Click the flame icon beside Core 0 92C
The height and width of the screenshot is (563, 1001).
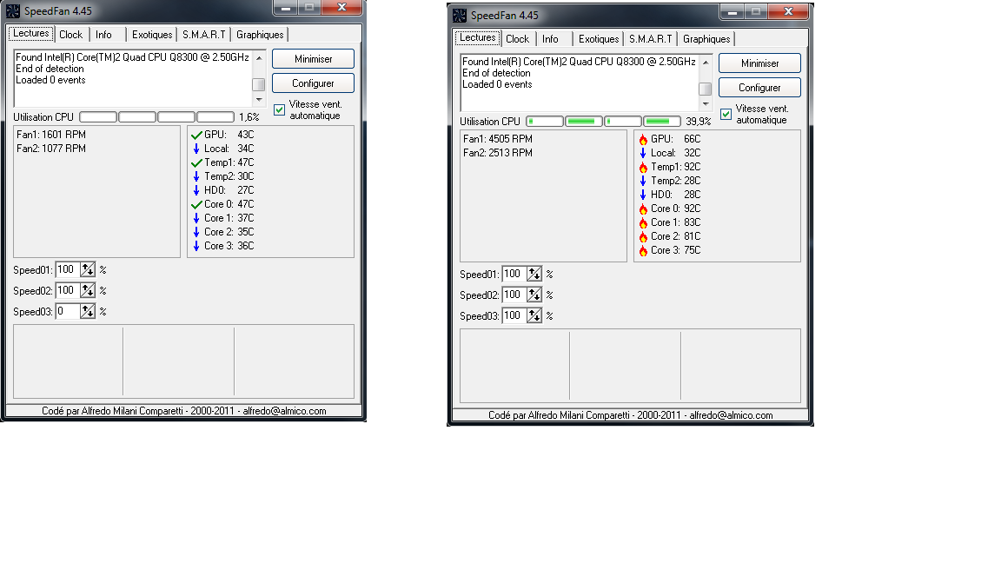[x=643, y=209]
